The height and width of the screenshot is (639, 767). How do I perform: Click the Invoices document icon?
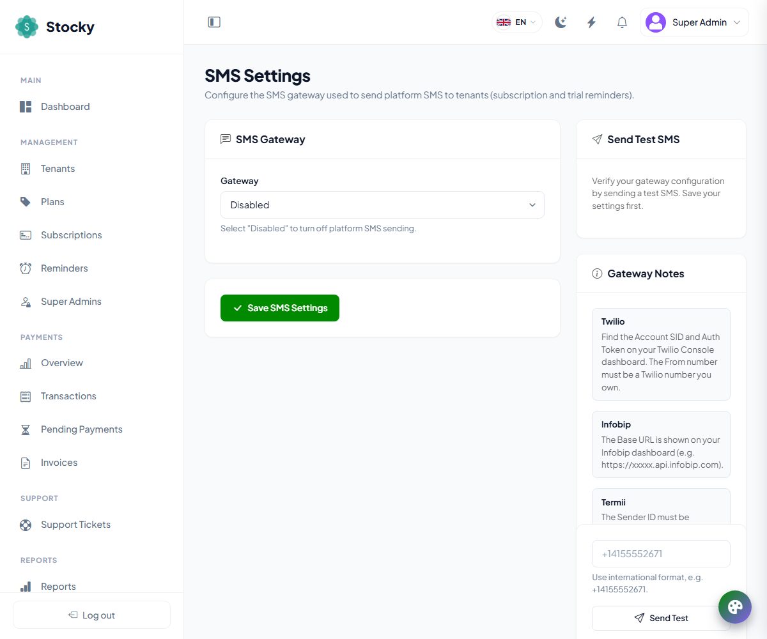(x=26, y=463)
